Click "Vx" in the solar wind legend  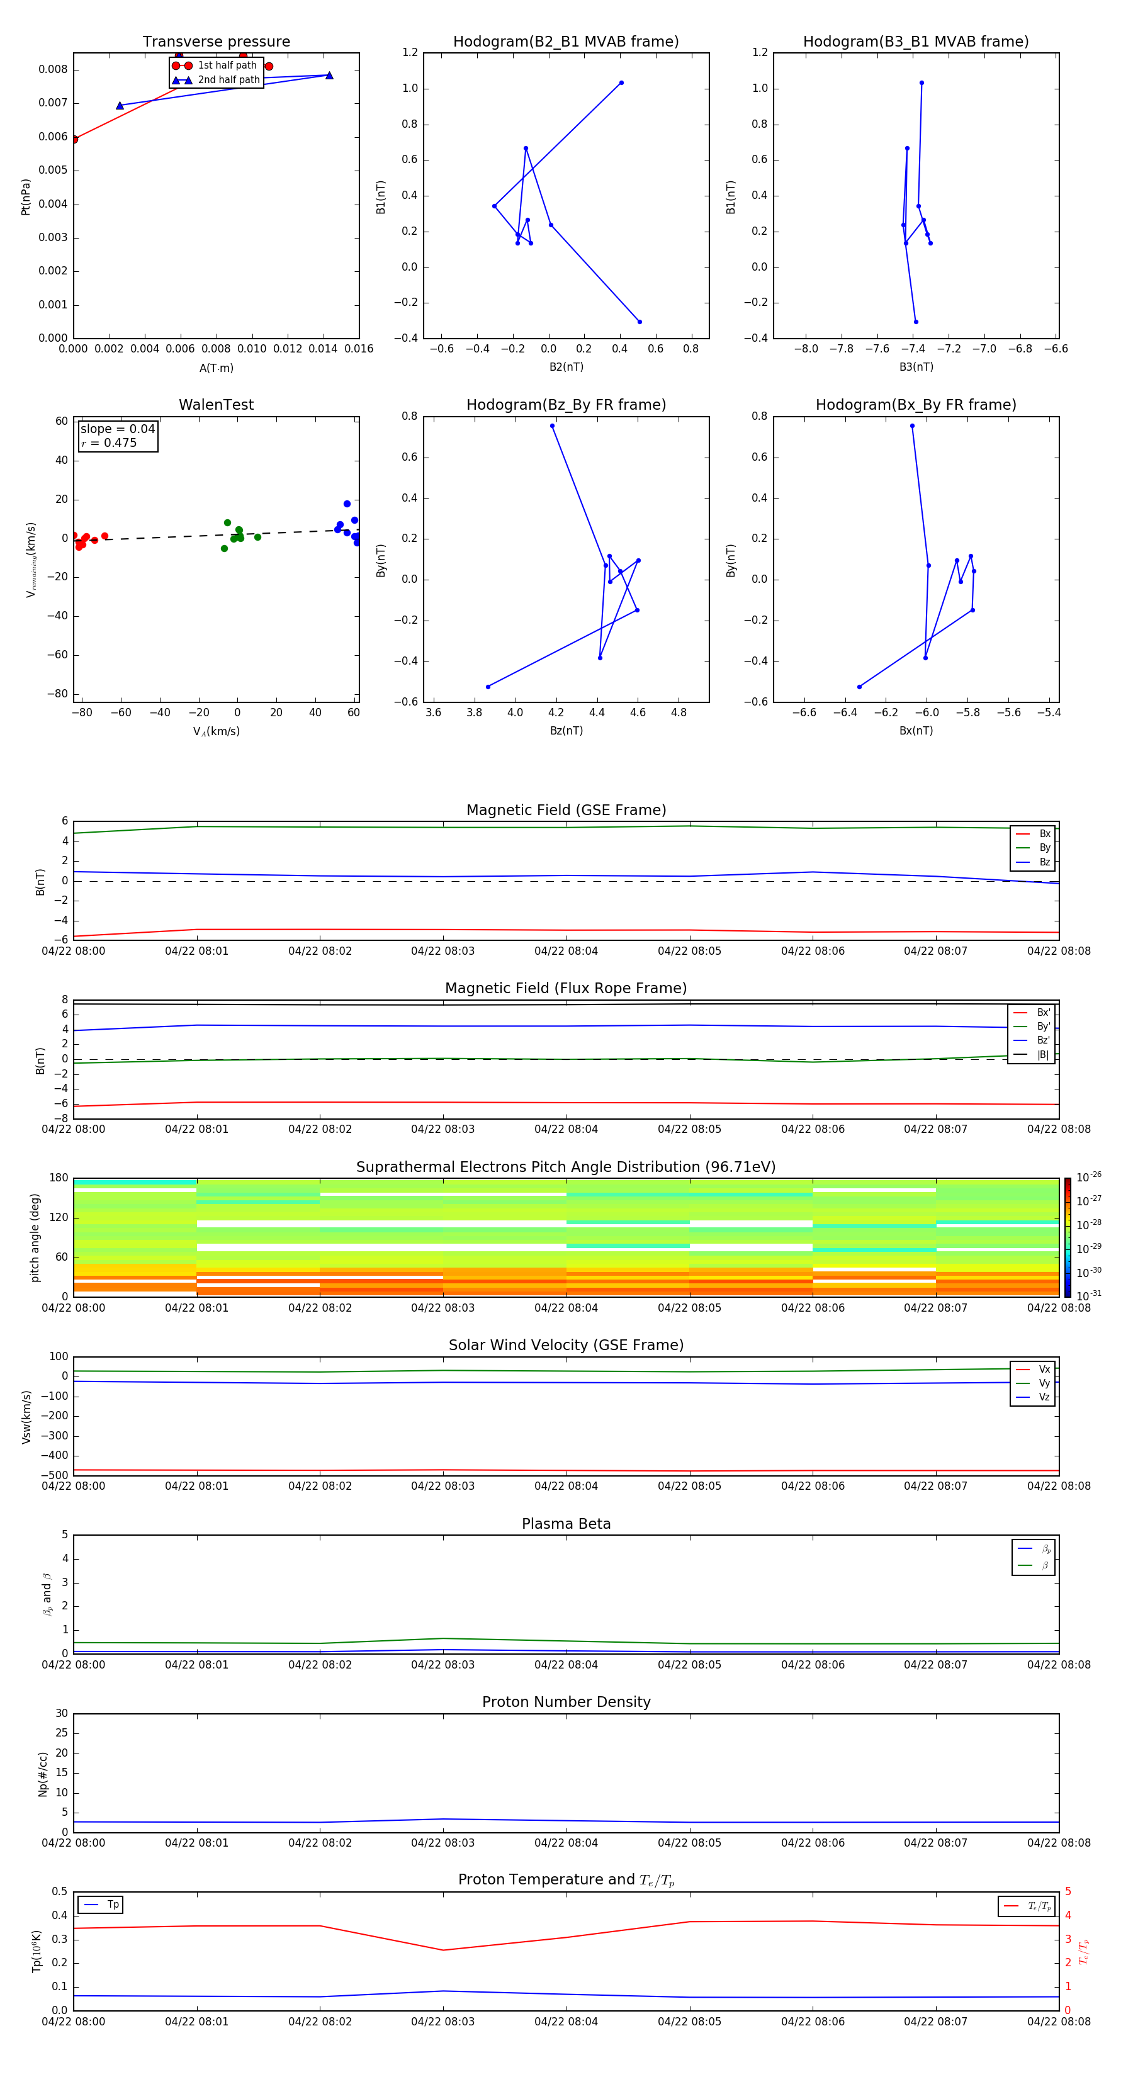(x=1044, y=1370)
